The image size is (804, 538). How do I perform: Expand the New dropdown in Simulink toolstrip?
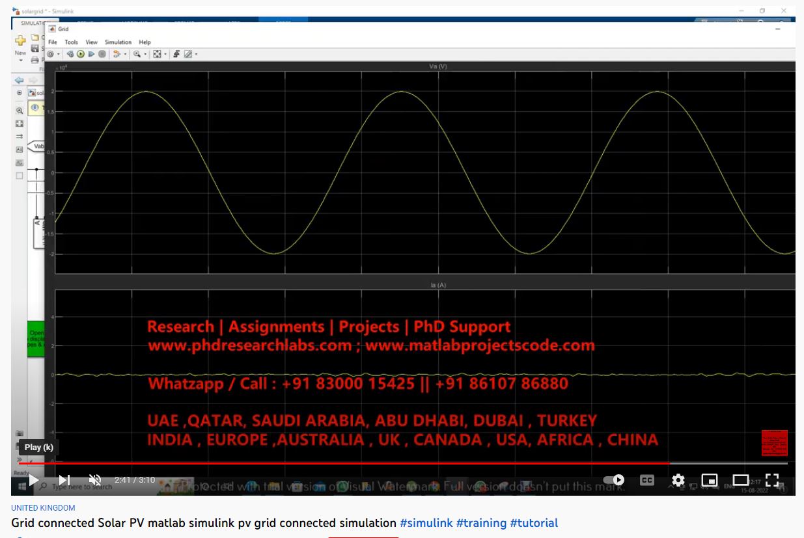(x=20, y=60)
